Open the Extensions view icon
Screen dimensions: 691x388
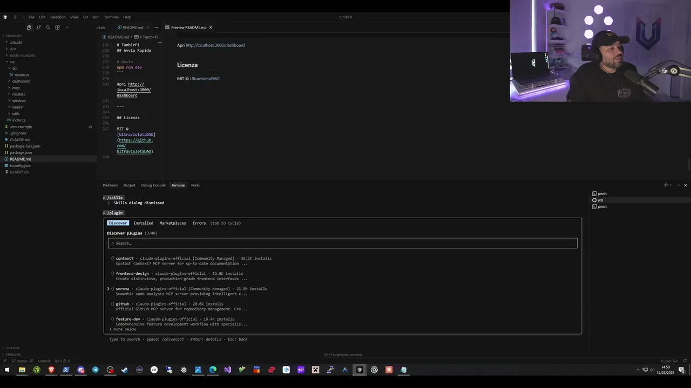pos(57,27)
